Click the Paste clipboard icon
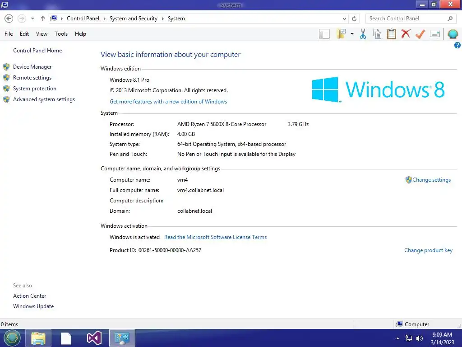The width and height of the screenshot is (462, 347). (x=391, y=34)
